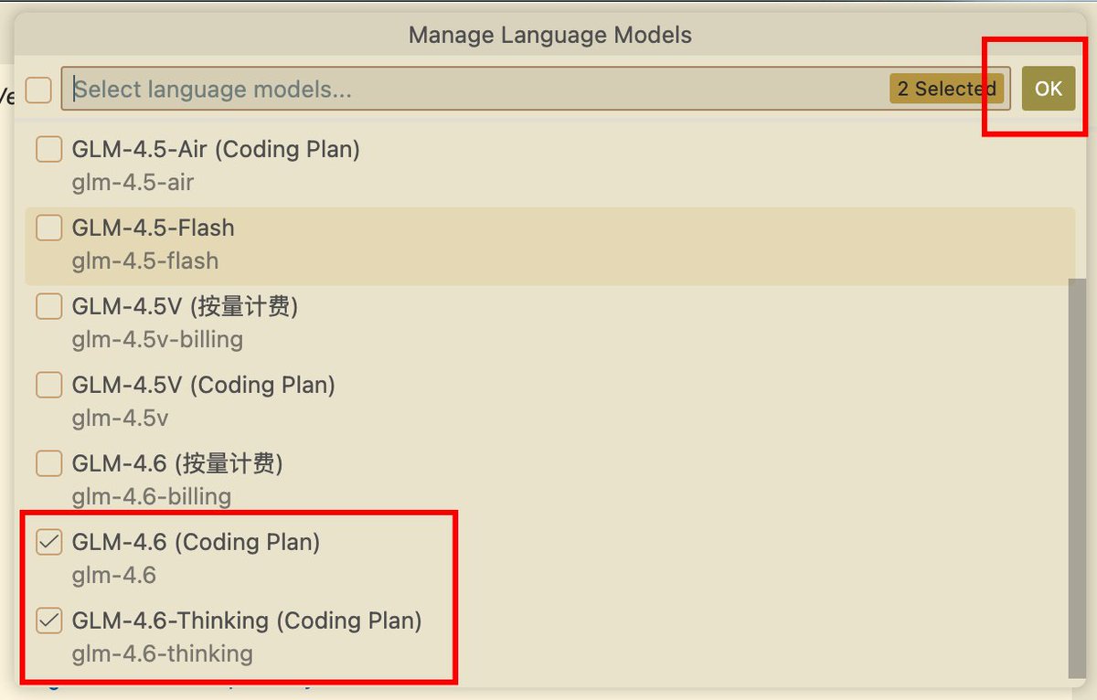Select the GLM-4.5-Flash row title

coord(153,228)
